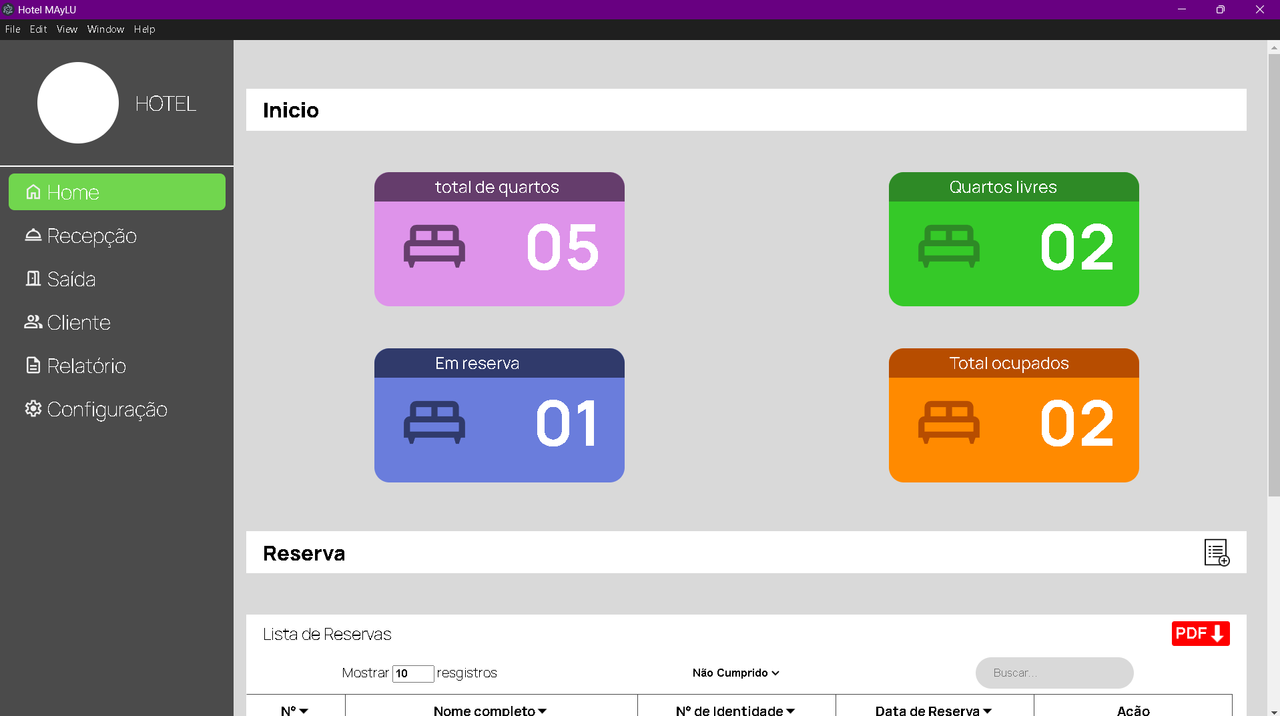Click the vertical scrollbar thumb
Image resolution: width=1280 pixels, height=716 pixels.
(x=1273, y=274)
